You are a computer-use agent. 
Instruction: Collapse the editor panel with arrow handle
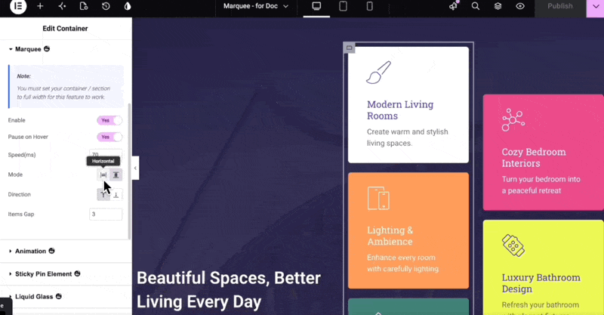click(135, 168)
